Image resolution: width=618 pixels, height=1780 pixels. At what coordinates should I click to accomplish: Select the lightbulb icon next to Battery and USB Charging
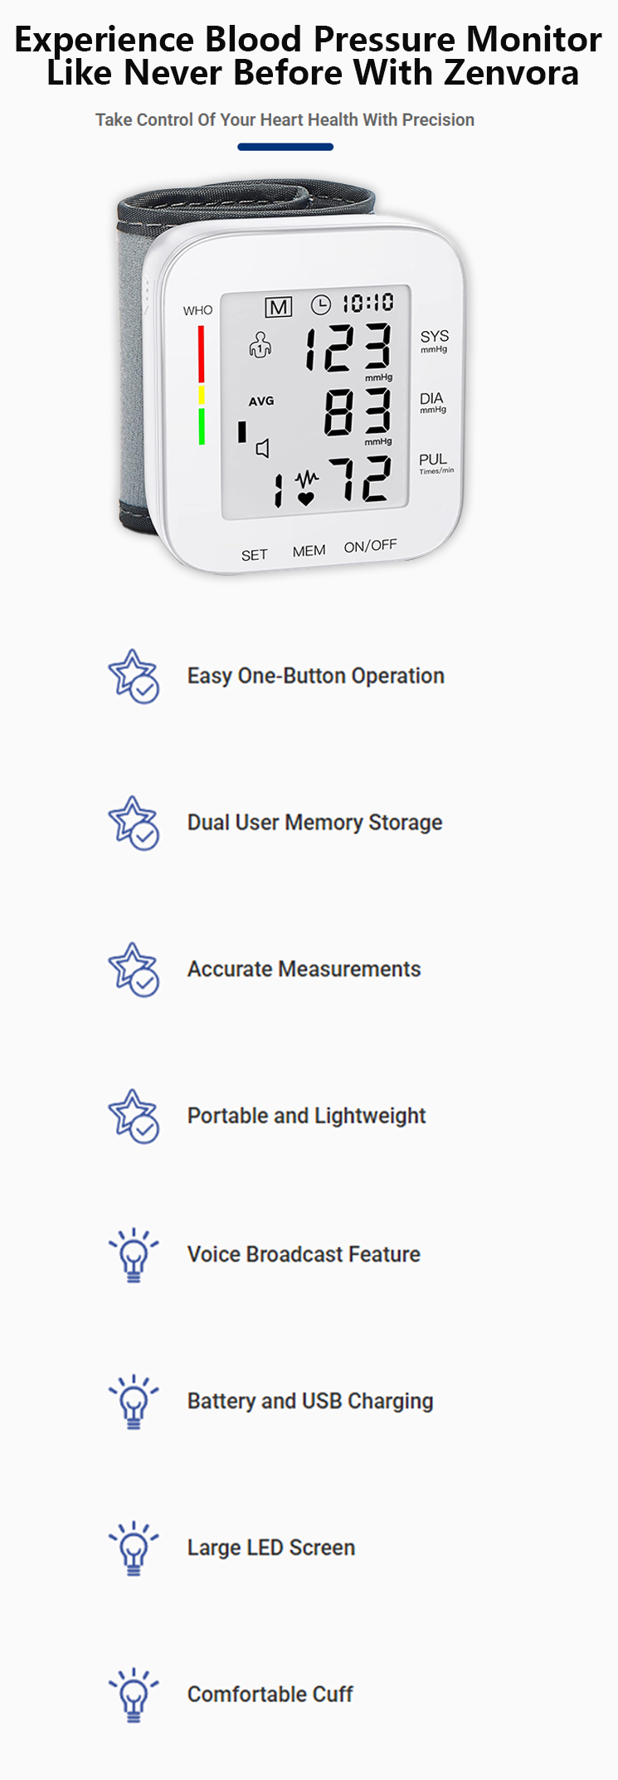[x=133, y=1402]
